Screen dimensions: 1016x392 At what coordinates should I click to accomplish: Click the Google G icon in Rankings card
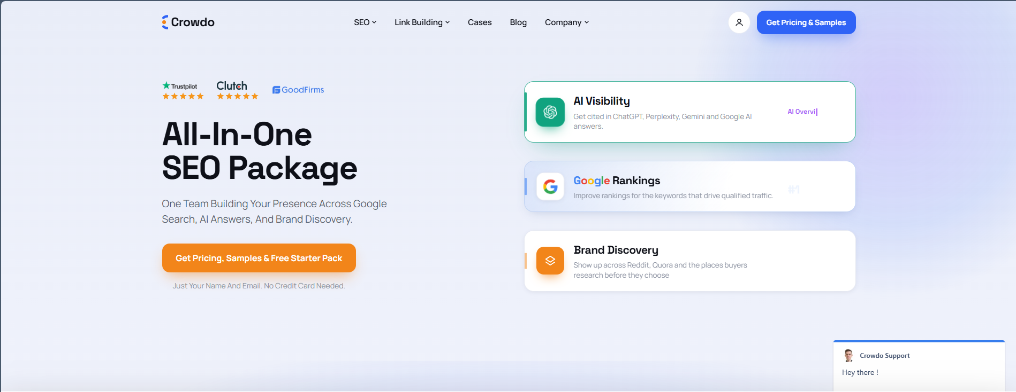(x=550, y=186)
